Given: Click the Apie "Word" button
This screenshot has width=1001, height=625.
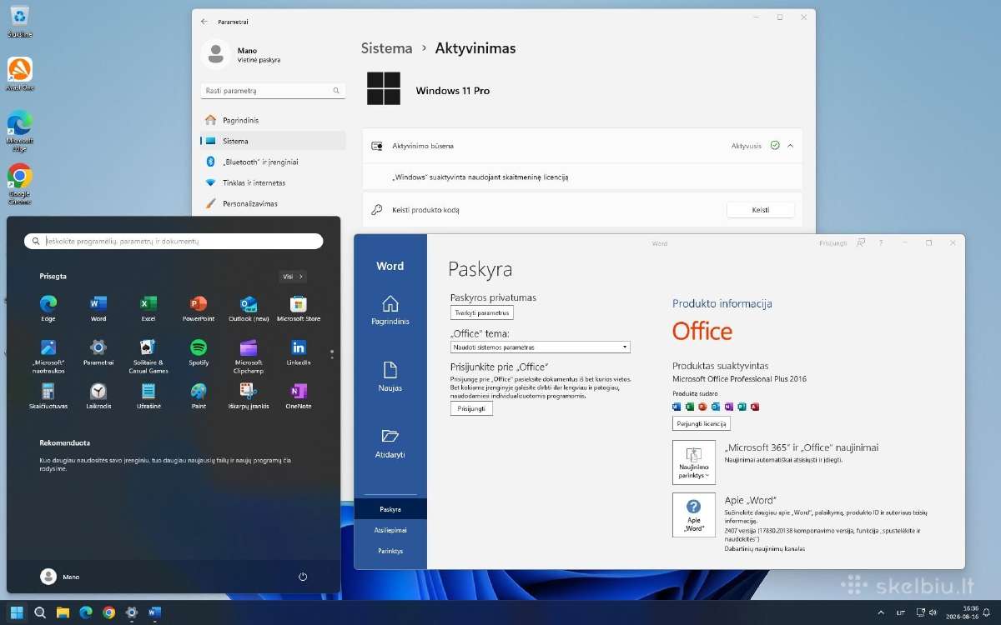Looking at the screenshot, I should point(694,515).
